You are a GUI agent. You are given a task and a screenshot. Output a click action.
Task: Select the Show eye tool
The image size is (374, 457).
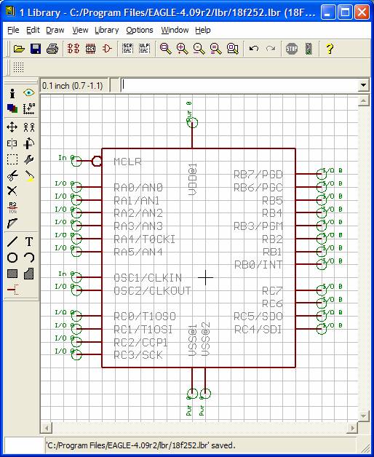(x=29, y=93)
